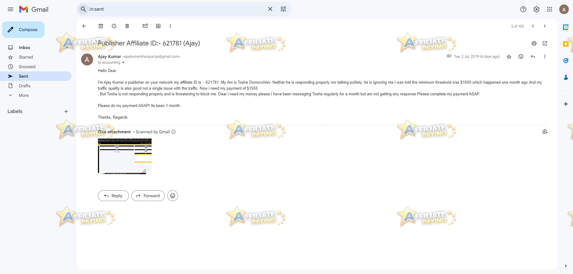
Task: Open Settings gear icon
Action: [x=536, y=9]
